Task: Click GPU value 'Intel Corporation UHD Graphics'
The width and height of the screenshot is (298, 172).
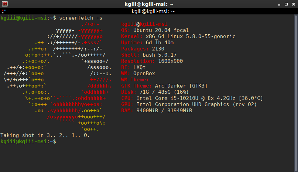Action: [x=183, y=104]
